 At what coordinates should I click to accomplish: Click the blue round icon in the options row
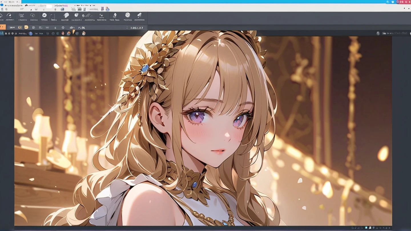click(31, 33)
